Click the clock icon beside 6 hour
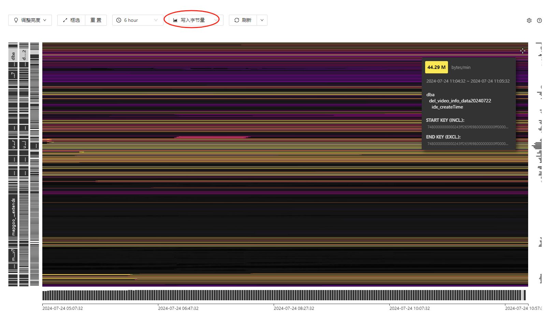 119,20
